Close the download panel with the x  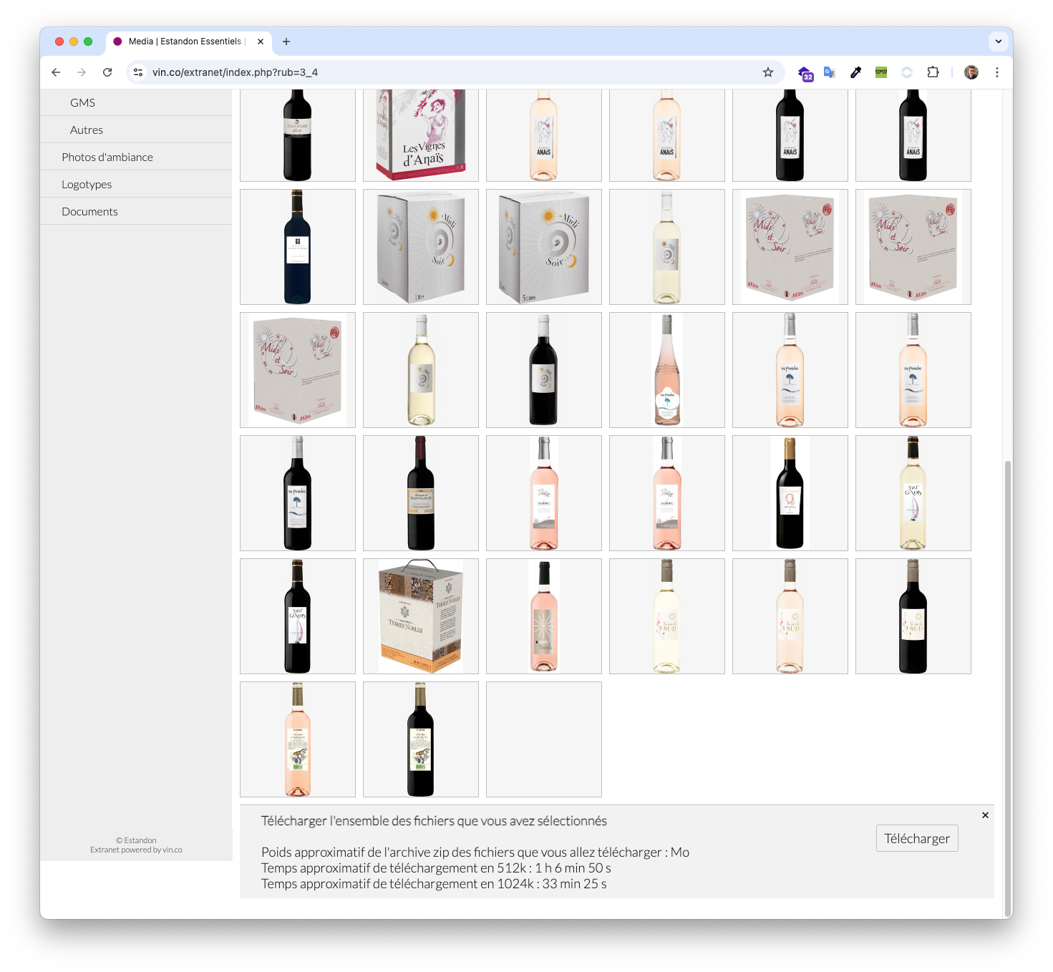pos(985,815)
